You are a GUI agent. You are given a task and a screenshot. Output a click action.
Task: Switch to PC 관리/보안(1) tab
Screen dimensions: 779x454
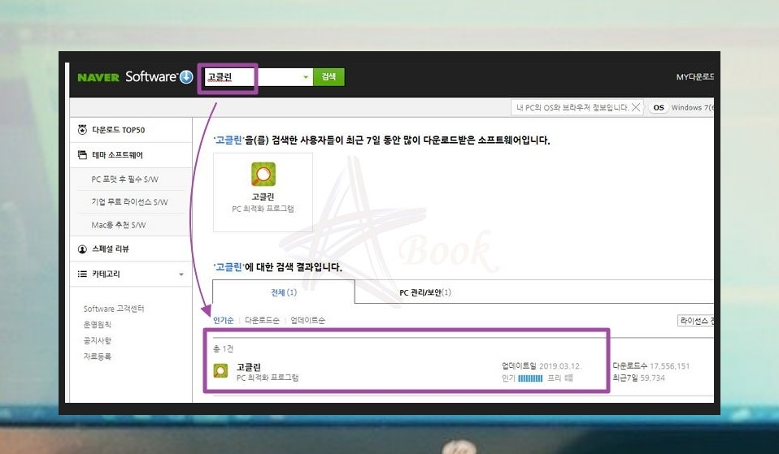coord(425,292)
